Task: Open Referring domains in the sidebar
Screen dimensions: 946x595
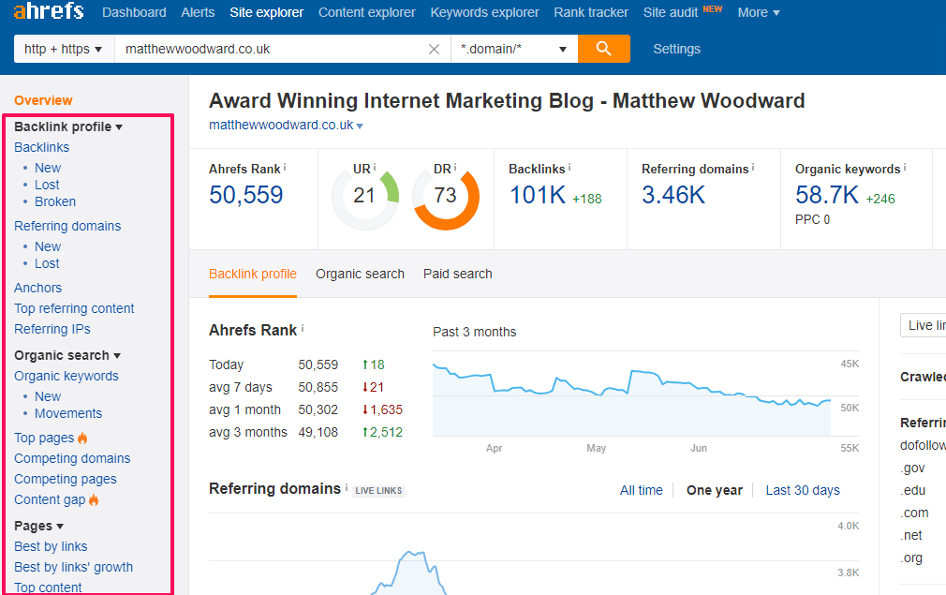Action: click(x=67, y=227)
